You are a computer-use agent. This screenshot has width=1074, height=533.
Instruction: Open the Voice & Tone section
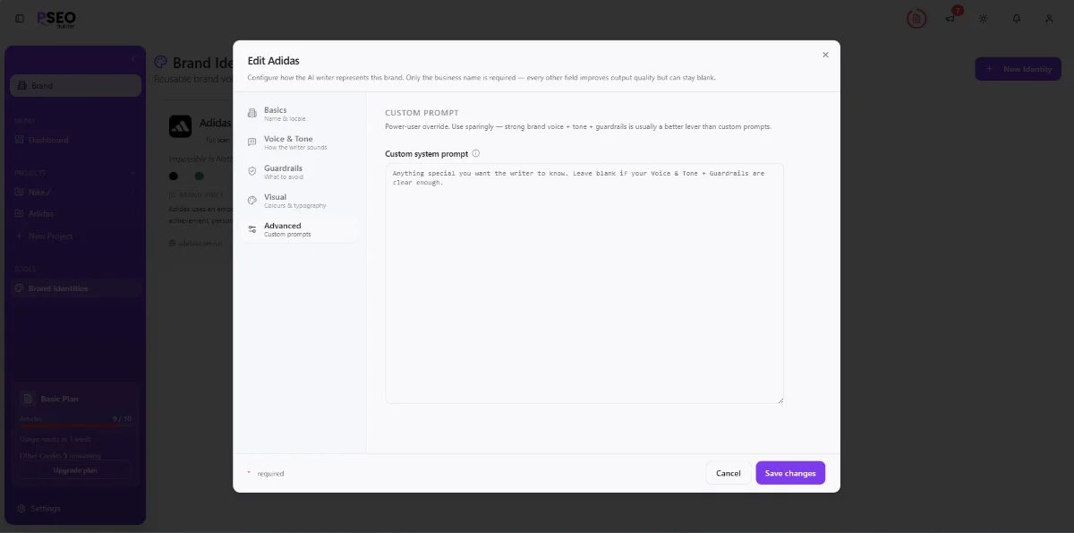pos(300,142)
